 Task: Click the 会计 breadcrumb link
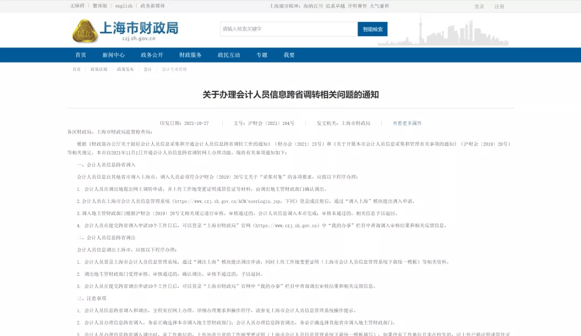coord(147,69)
